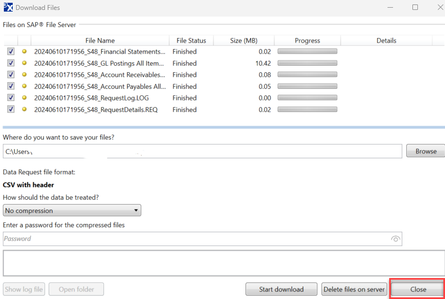Sort list by Size (MB) column header

(243, 40)
